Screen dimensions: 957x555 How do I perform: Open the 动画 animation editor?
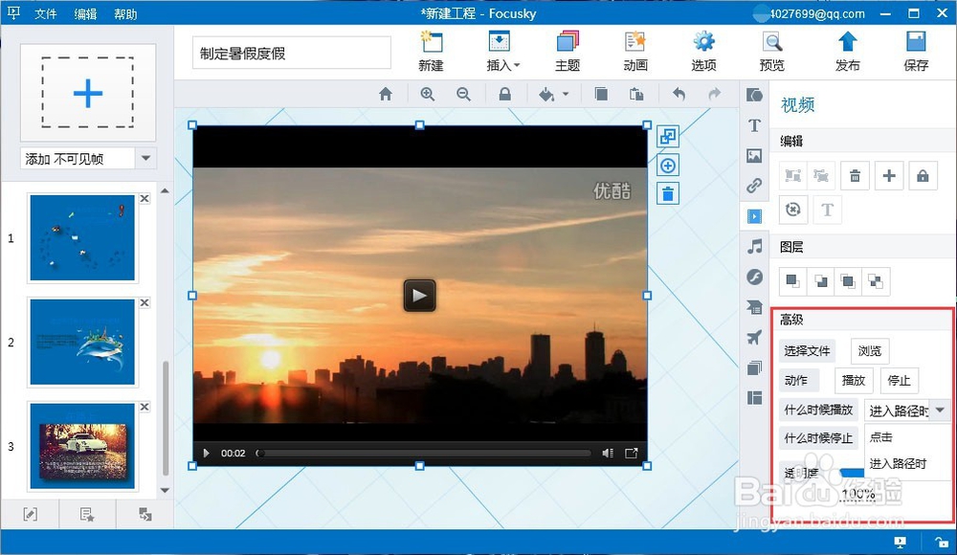[x=635, y=52]
